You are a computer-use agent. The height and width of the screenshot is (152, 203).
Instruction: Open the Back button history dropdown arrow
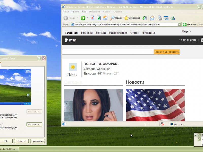click(78, 18)
